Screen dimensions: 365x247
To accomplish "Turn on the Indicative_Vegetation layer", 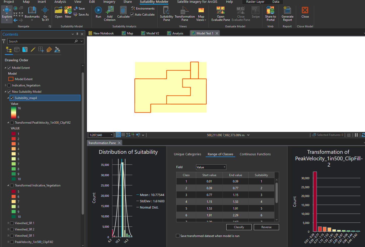I will 9,85.
